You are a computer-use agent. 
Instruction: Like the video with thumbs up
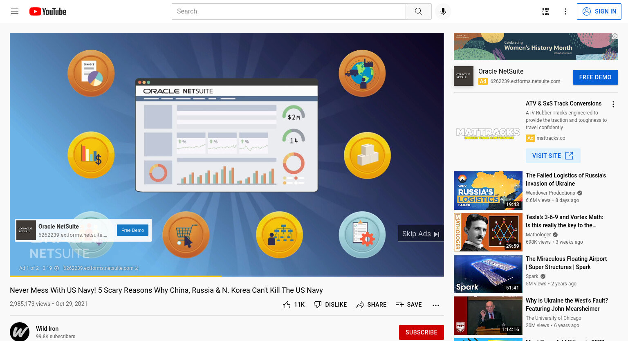point(294,305)
